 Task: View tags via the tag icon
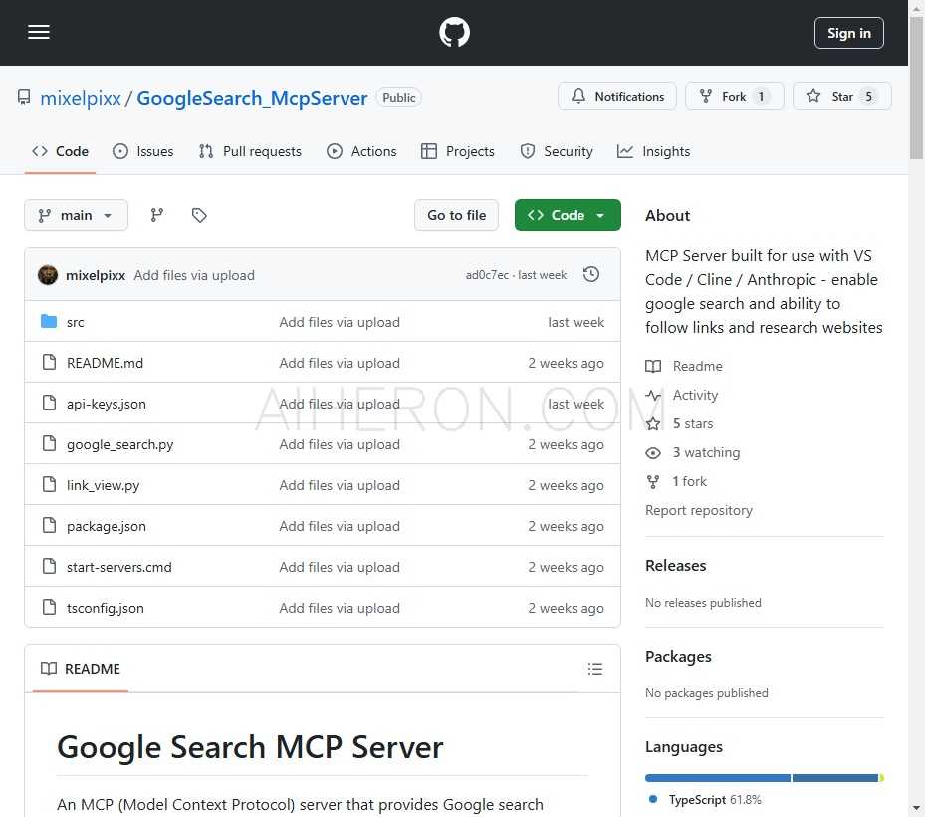click(x=199, y=215)
